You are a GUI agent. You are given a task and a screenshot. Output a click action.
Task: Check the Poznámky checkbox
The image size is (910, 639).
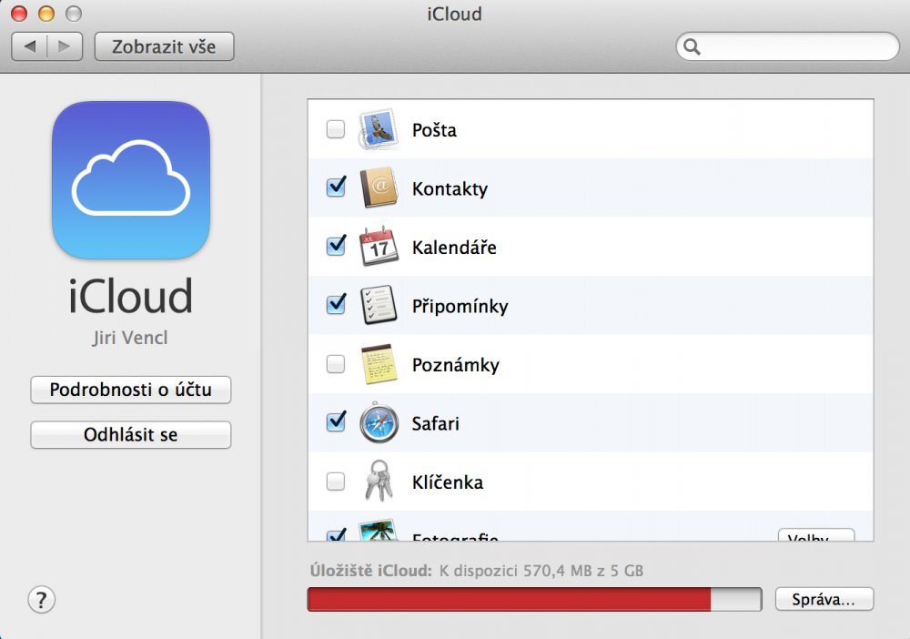tap(335, 364)
